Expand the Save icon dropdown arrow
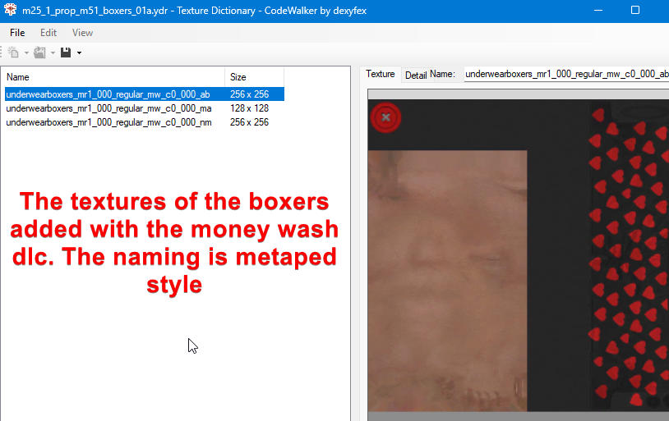This screenshot has height=421, width=669. [x=79, y=53]
